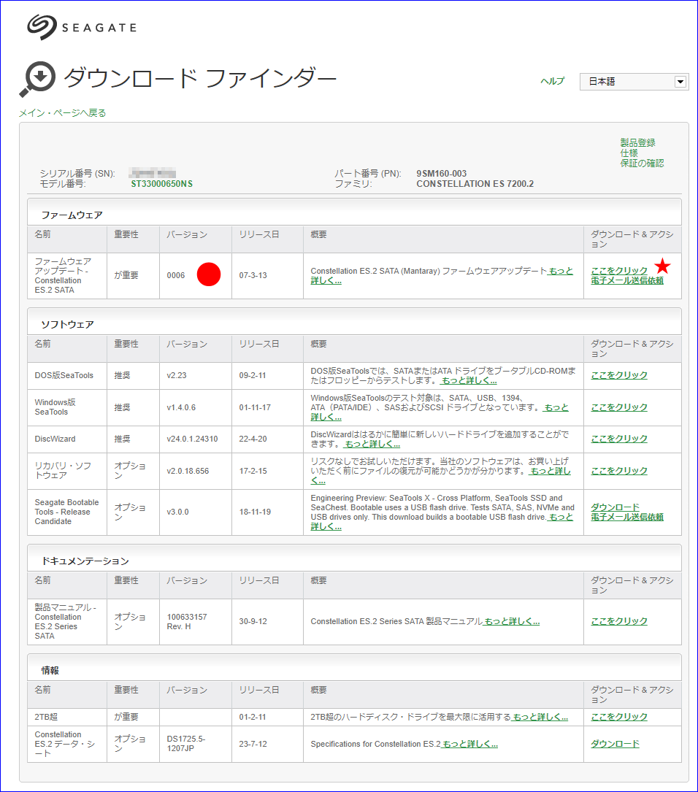698x792 pixels.
Task: Click the Download Finder magnifier icon
Action: [x=37, y=80]
